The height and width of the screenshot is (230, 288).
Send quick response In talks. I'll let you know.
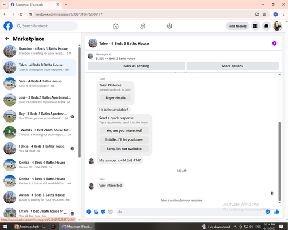click(124, 139)
